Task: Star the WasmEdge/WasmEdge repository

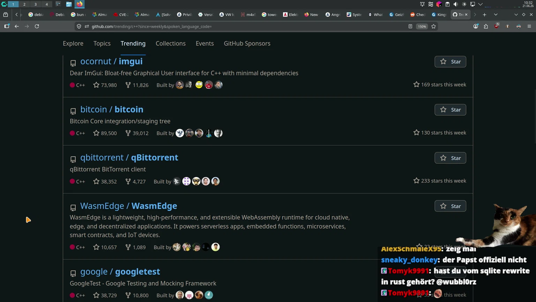Action: 450,206
